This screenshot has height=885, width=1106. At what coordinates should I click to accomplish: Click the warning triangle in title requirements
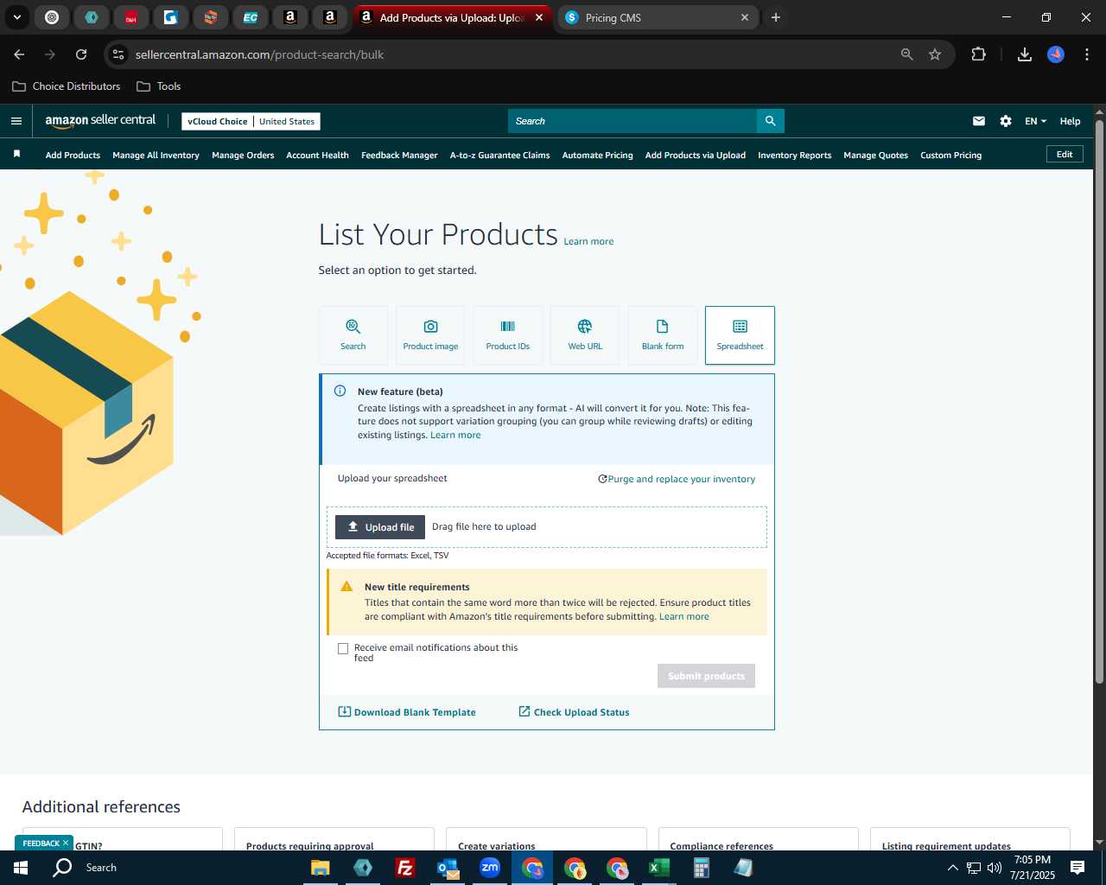tap(346, 586)
